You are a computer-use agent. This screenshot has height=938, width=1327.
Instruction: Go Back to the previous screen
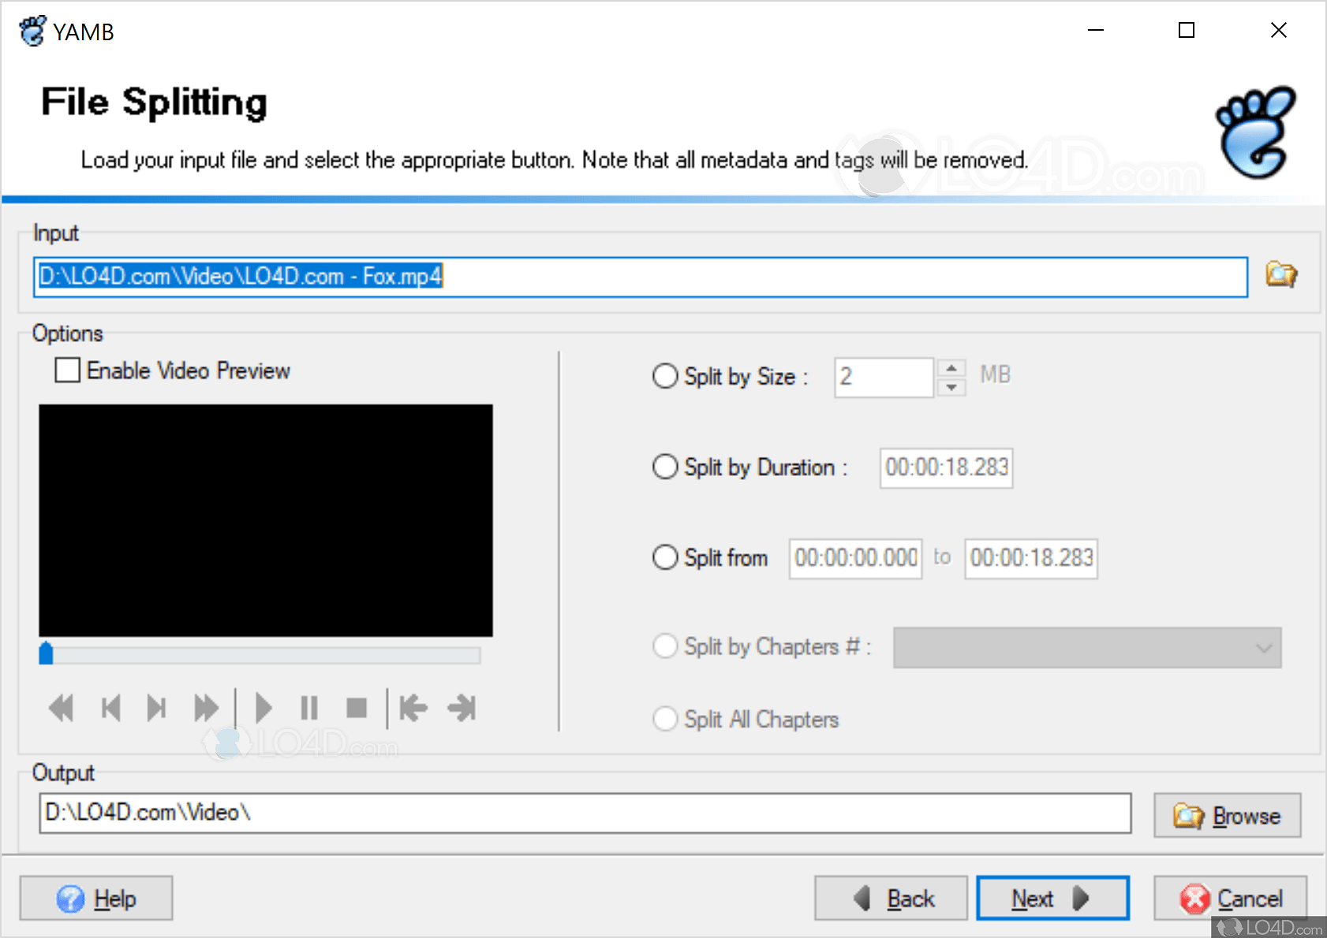pyautogui.click(x=890, y=898)
